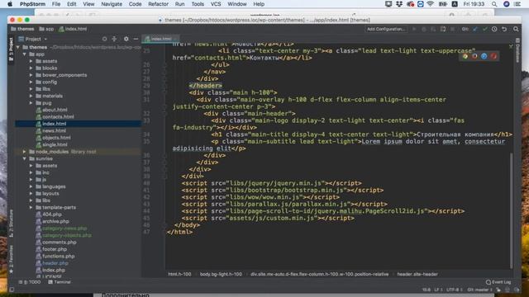Open the Event Log
Viewport: 529px width, 297px height.
pyautogui.click(x=498, y=282)
